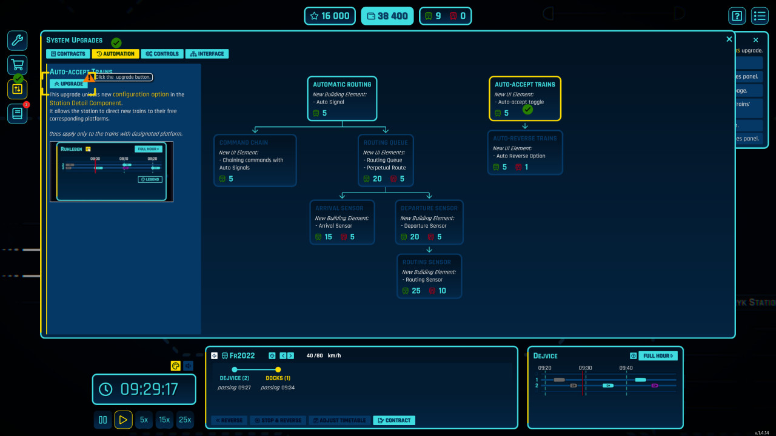The width and height of the screenshot is (776, 436).
Task: Click the Dejvice station settings icon
Action: [x=634, y=356]
